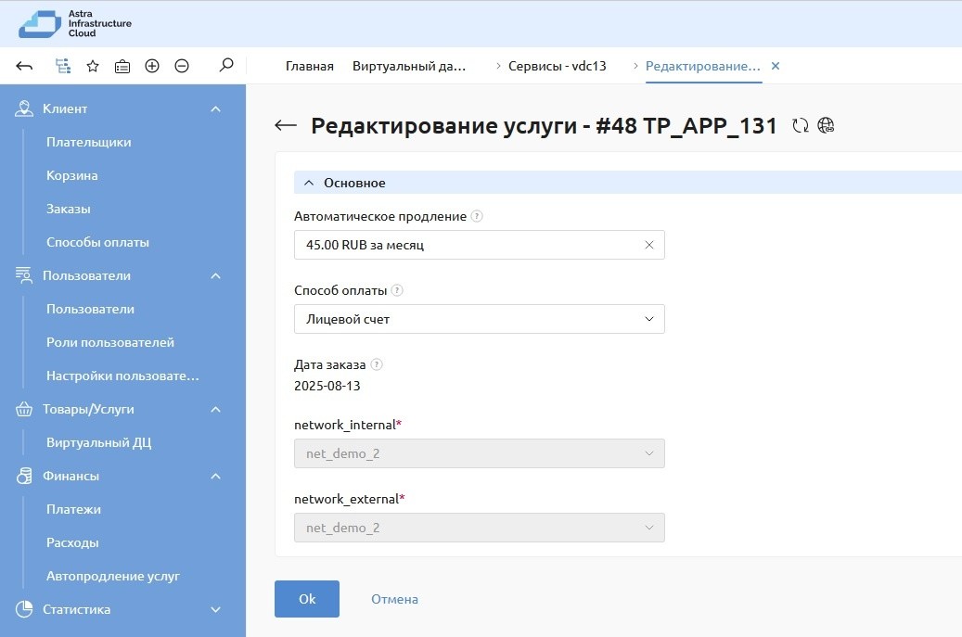Open search with the magnifier icon
Image resolution: width=962 pixels, height=637 pixels.
click(225, 66)
